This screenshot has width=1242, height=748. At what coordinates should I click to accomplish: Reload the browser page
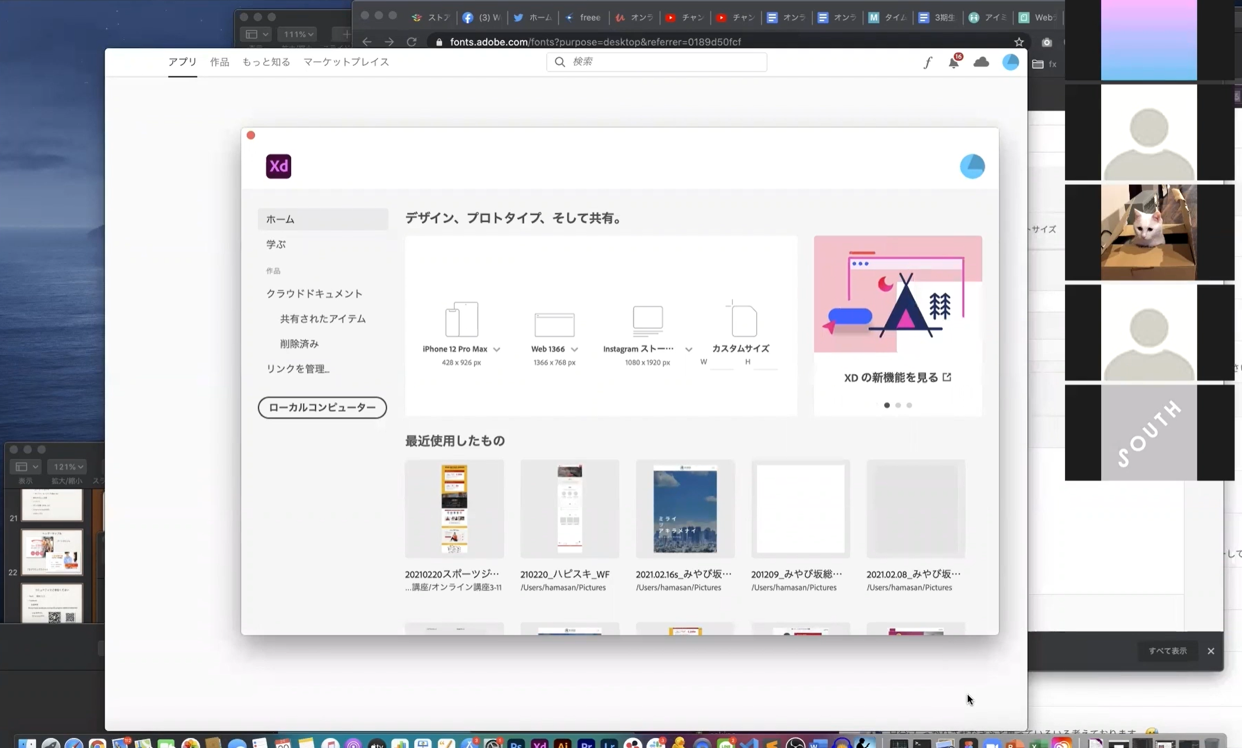coord(411,42)
